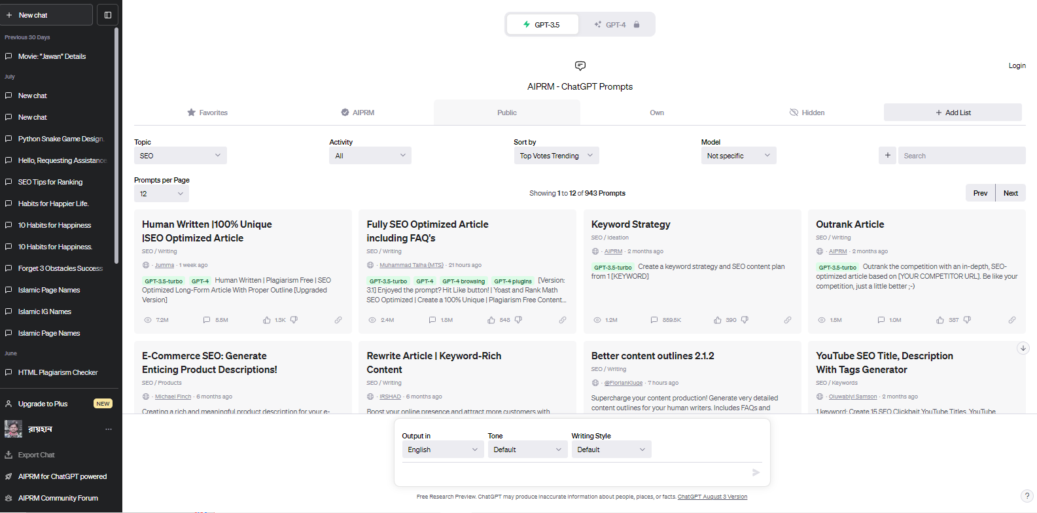Screen dimensions: 1037x513
Task: Go to Next page of prompts
Action: [x=1010, y=193]
